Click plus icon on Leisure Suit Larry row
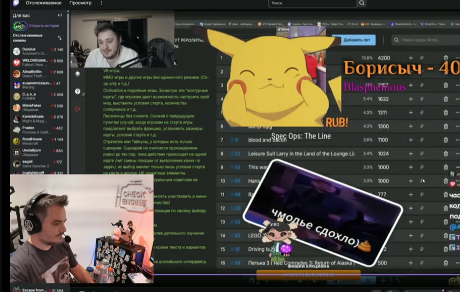 coord(411,154)
